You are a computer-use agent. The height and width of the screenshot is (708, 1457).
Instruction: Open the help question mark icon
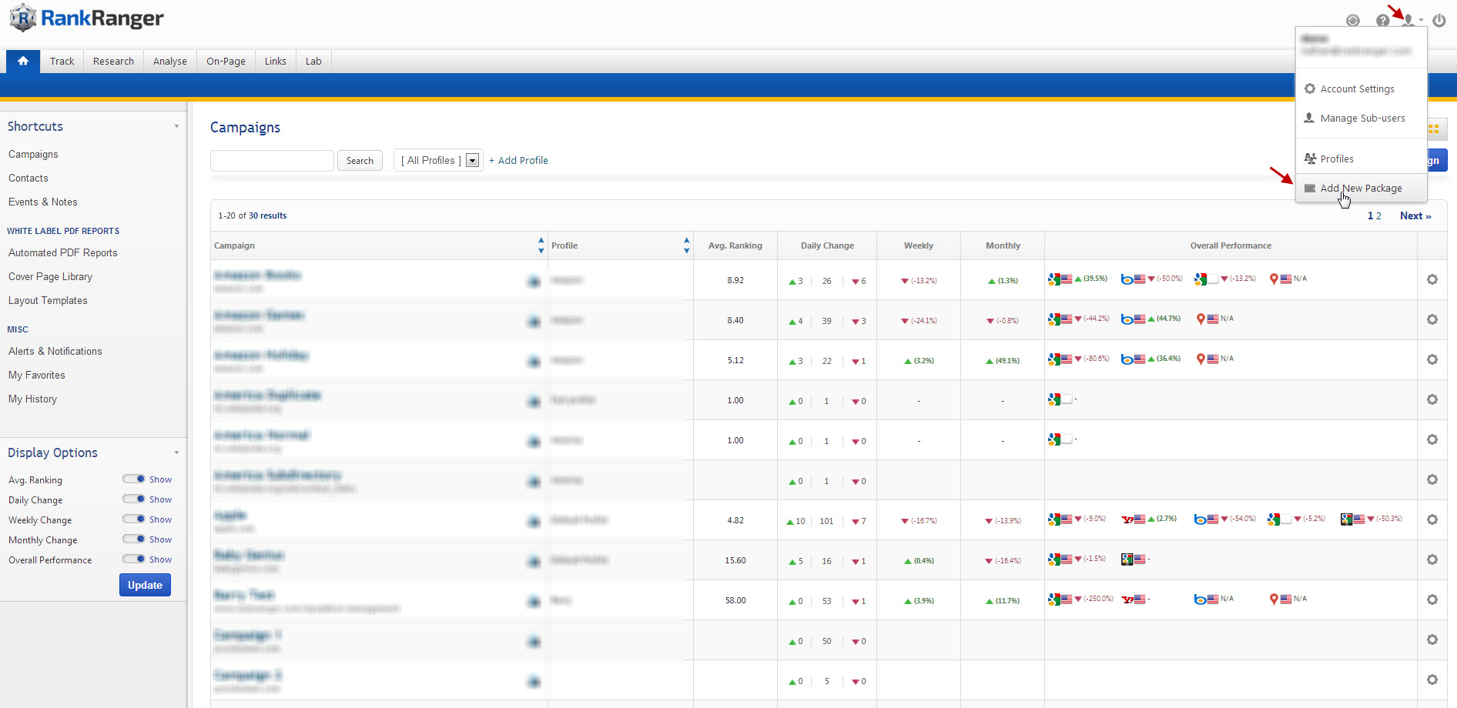(1382, 21)
